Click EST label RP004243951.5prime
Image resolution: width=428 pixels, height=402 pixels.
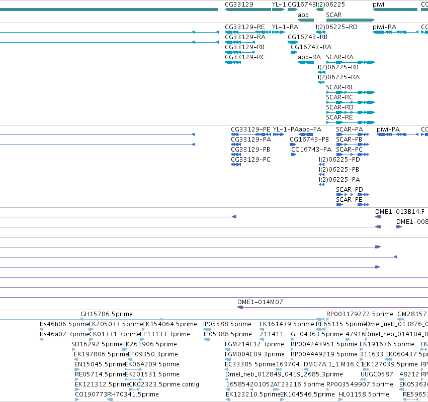(324, 344)
